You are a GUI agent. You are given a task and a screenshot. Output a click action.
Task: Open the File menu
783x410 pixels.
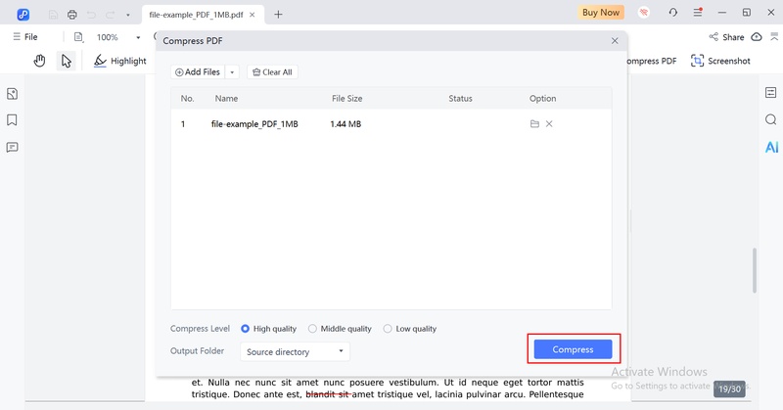25,37
